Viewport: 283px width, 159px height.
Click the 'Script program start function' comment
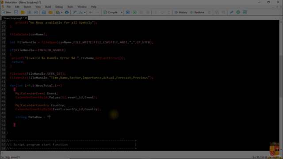click(x=41, y=144)
